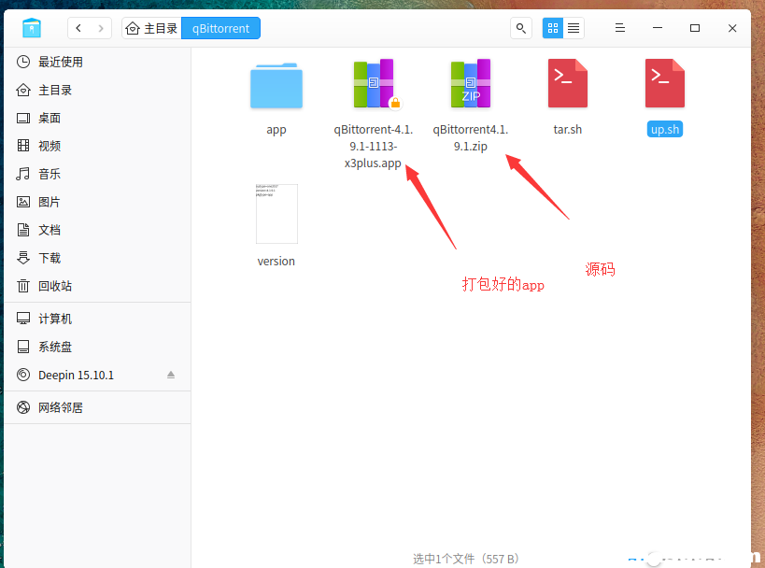Screen dimensions: 765x568
Task: Open 文档 in sidebar
Action: click(97, 230)
